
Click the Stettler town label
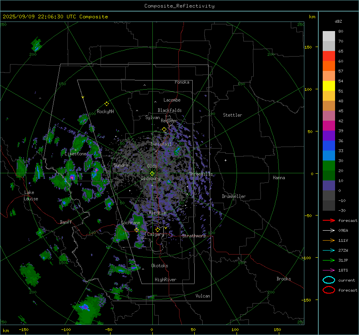pyautogui.click(x=233, y=115)
